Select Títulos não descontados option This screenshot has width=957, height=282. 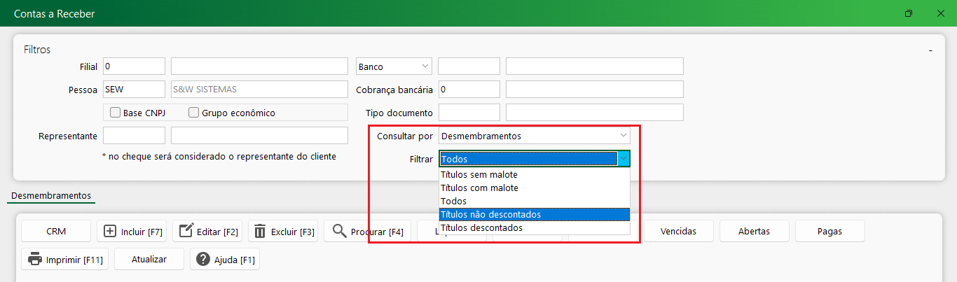coord(490,214)
